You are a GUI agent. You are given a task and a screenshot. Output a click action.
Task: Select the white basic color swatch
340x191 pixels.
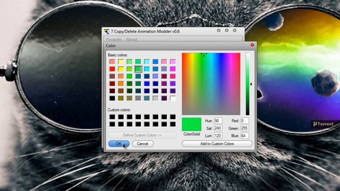click(x=173, y=98)
